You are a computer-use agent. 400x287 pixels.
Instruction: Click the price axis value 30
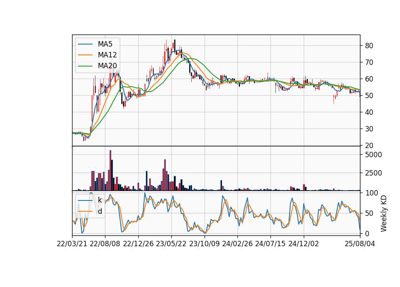(x=369, y=129)
